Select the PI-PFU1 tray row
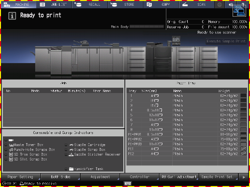The width and height of the screenshot is (250, 187). click(x=187, y=134)
